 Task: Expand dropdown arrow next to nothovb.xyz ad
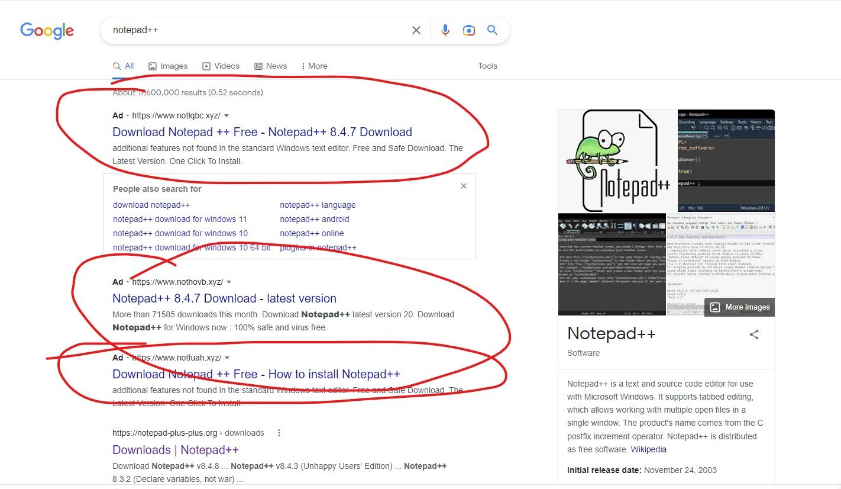click(229, 282)
